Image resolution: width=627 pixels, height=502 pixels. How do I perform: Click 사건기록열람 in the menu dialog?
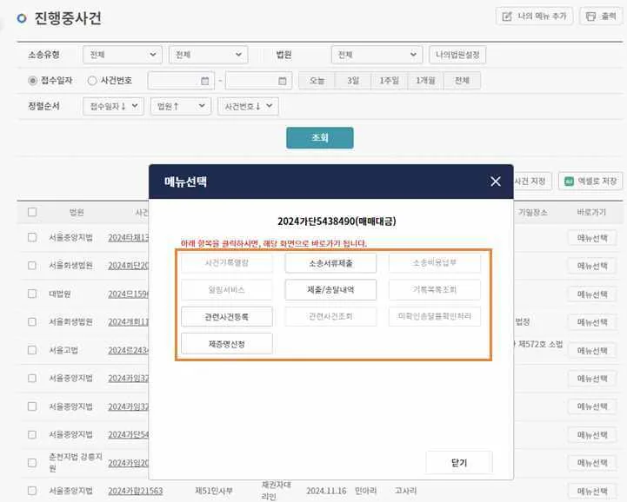click(x=227, y=263)
